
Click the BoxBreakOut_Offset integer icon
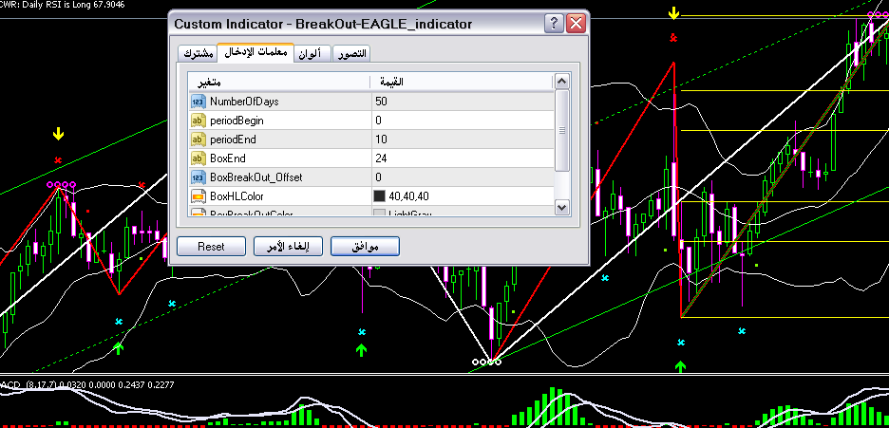pyautogui.click(x=199, y=177)
